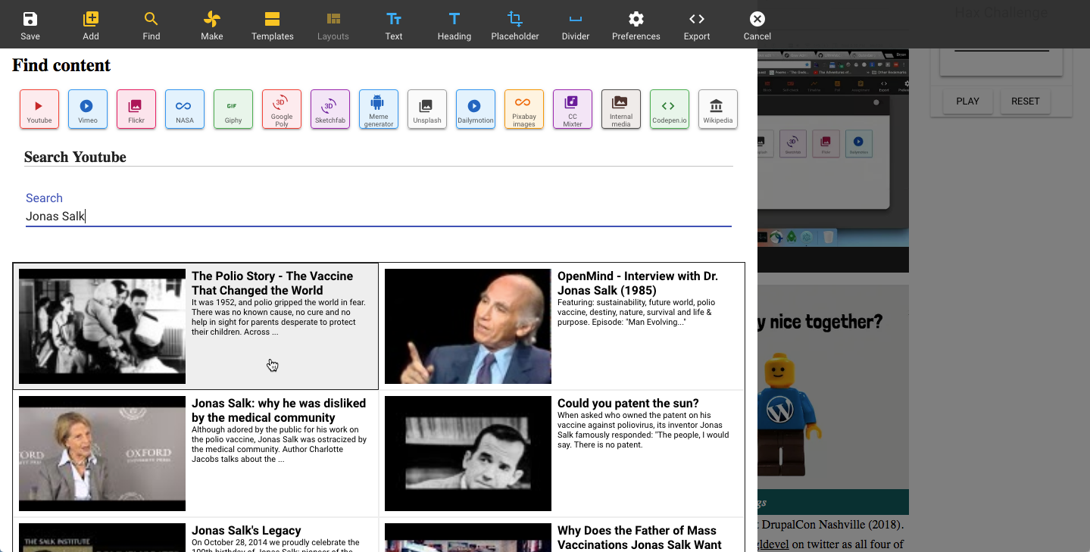
Task: Click the Search Youtube heading
Action: 75,157
